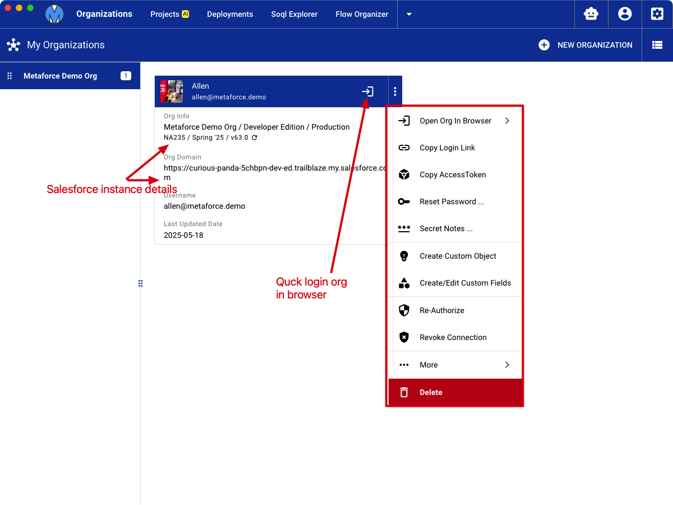Click the count badge on Metaforce Demo Org

126,76
